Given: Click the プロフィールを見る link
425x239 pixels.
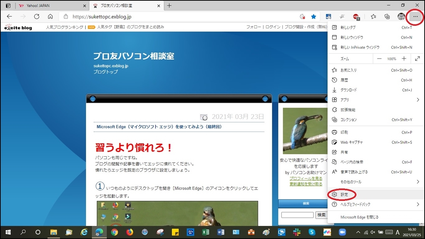Looking at the screenshot, I should coord(306,179).
